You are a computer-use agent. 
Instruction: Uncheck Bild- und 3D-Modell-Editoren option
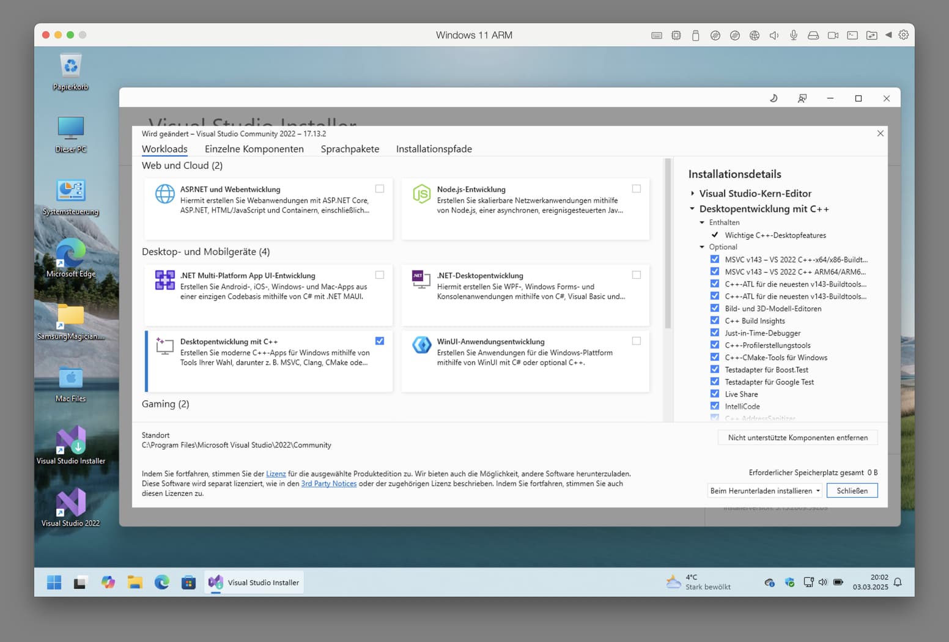click(715, 308)
